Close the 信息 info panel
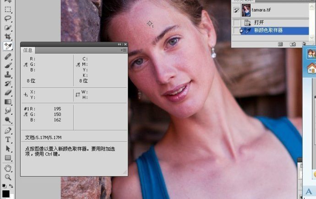The height and width of the screenshot is (199, 316). point(125,44)
